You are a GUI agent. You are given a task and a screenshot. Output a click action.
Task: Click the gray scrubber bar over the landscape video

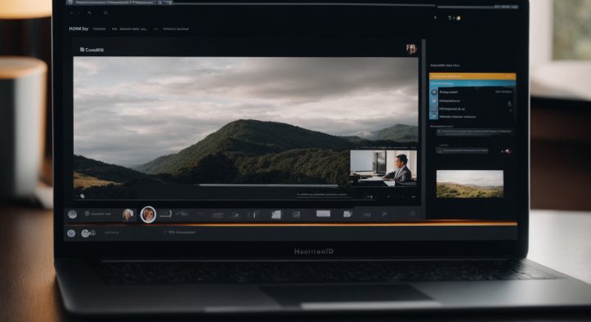coord(268,186)
